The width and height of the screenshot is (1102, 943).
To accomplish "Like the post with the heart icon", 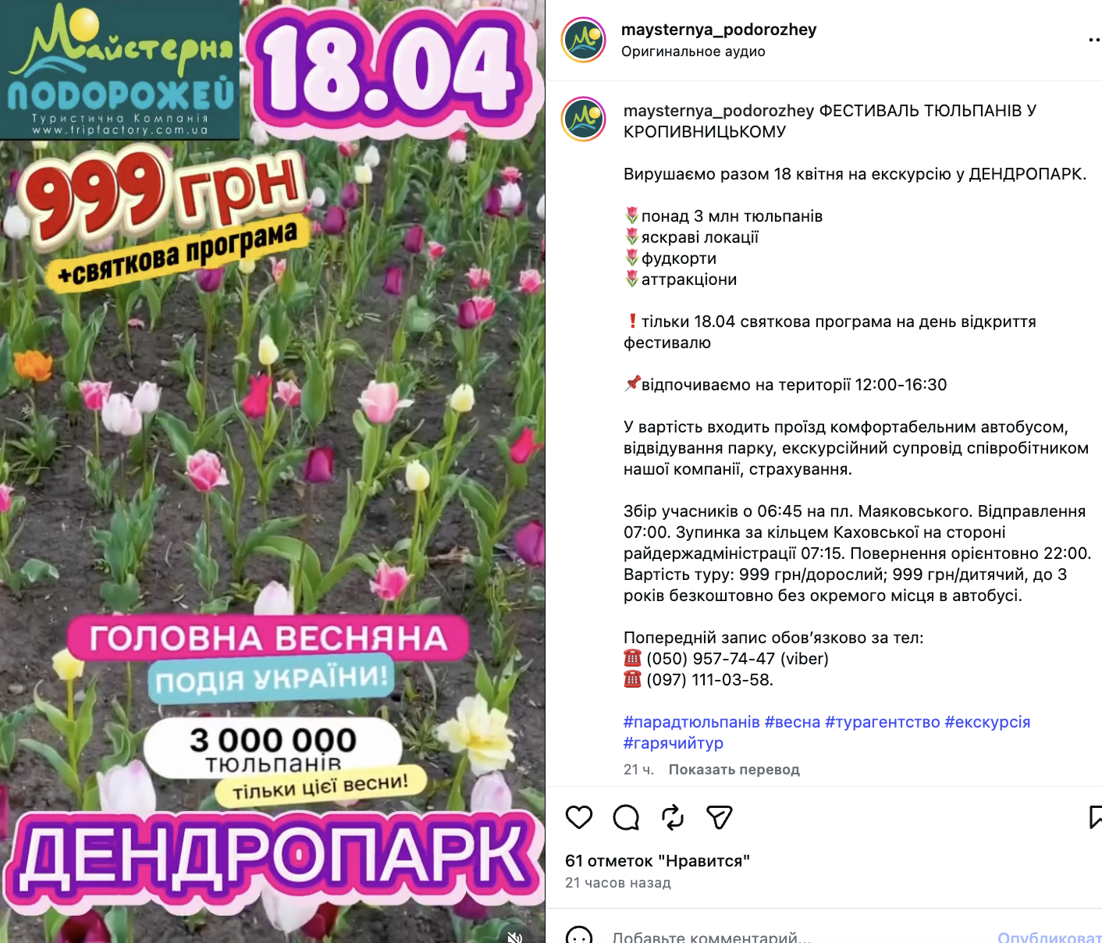I will pyautogui.click(x=579, y=817).
